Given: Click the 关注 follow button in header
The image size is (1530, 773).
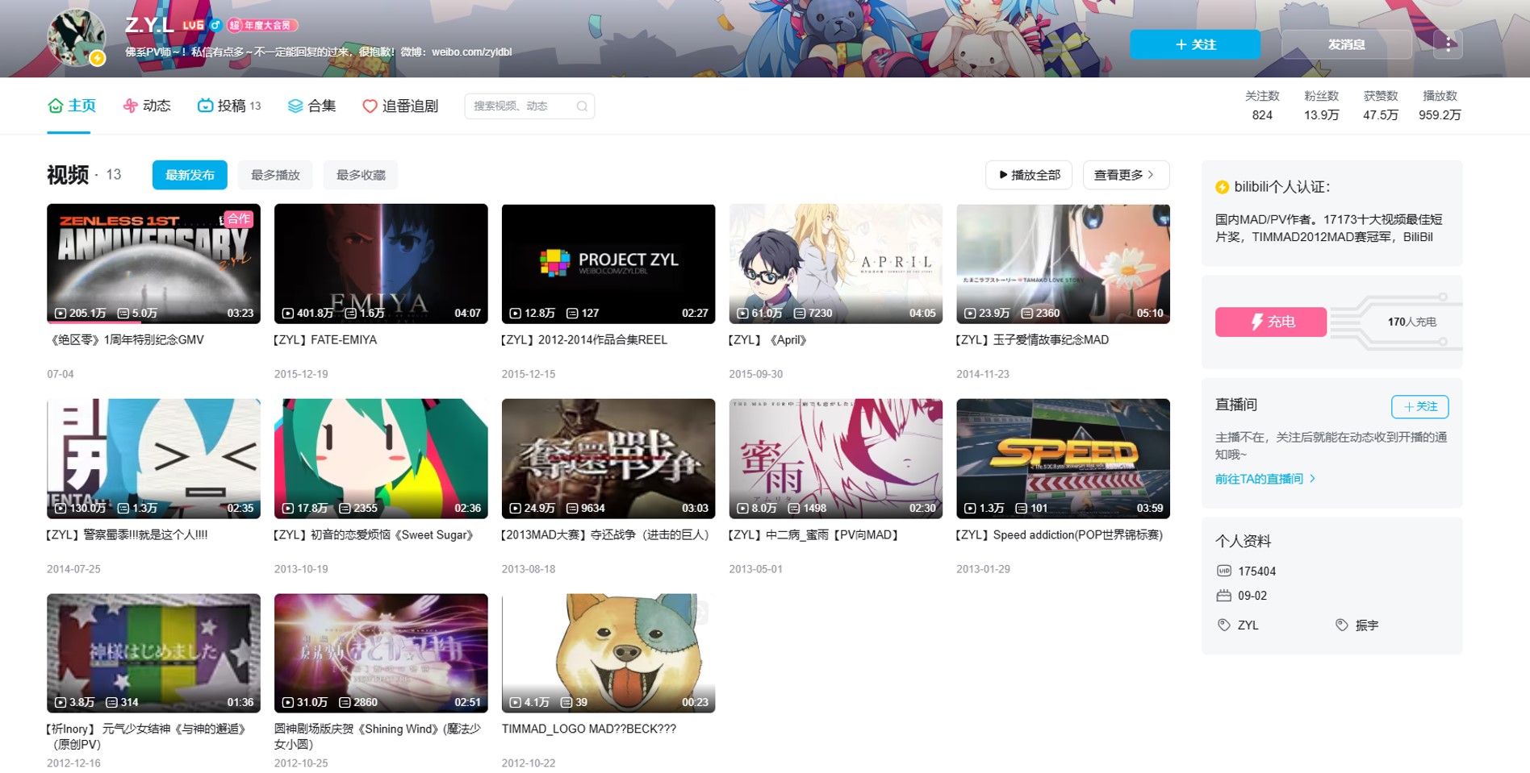Looking at the screenshot, I should point(1195,44).
